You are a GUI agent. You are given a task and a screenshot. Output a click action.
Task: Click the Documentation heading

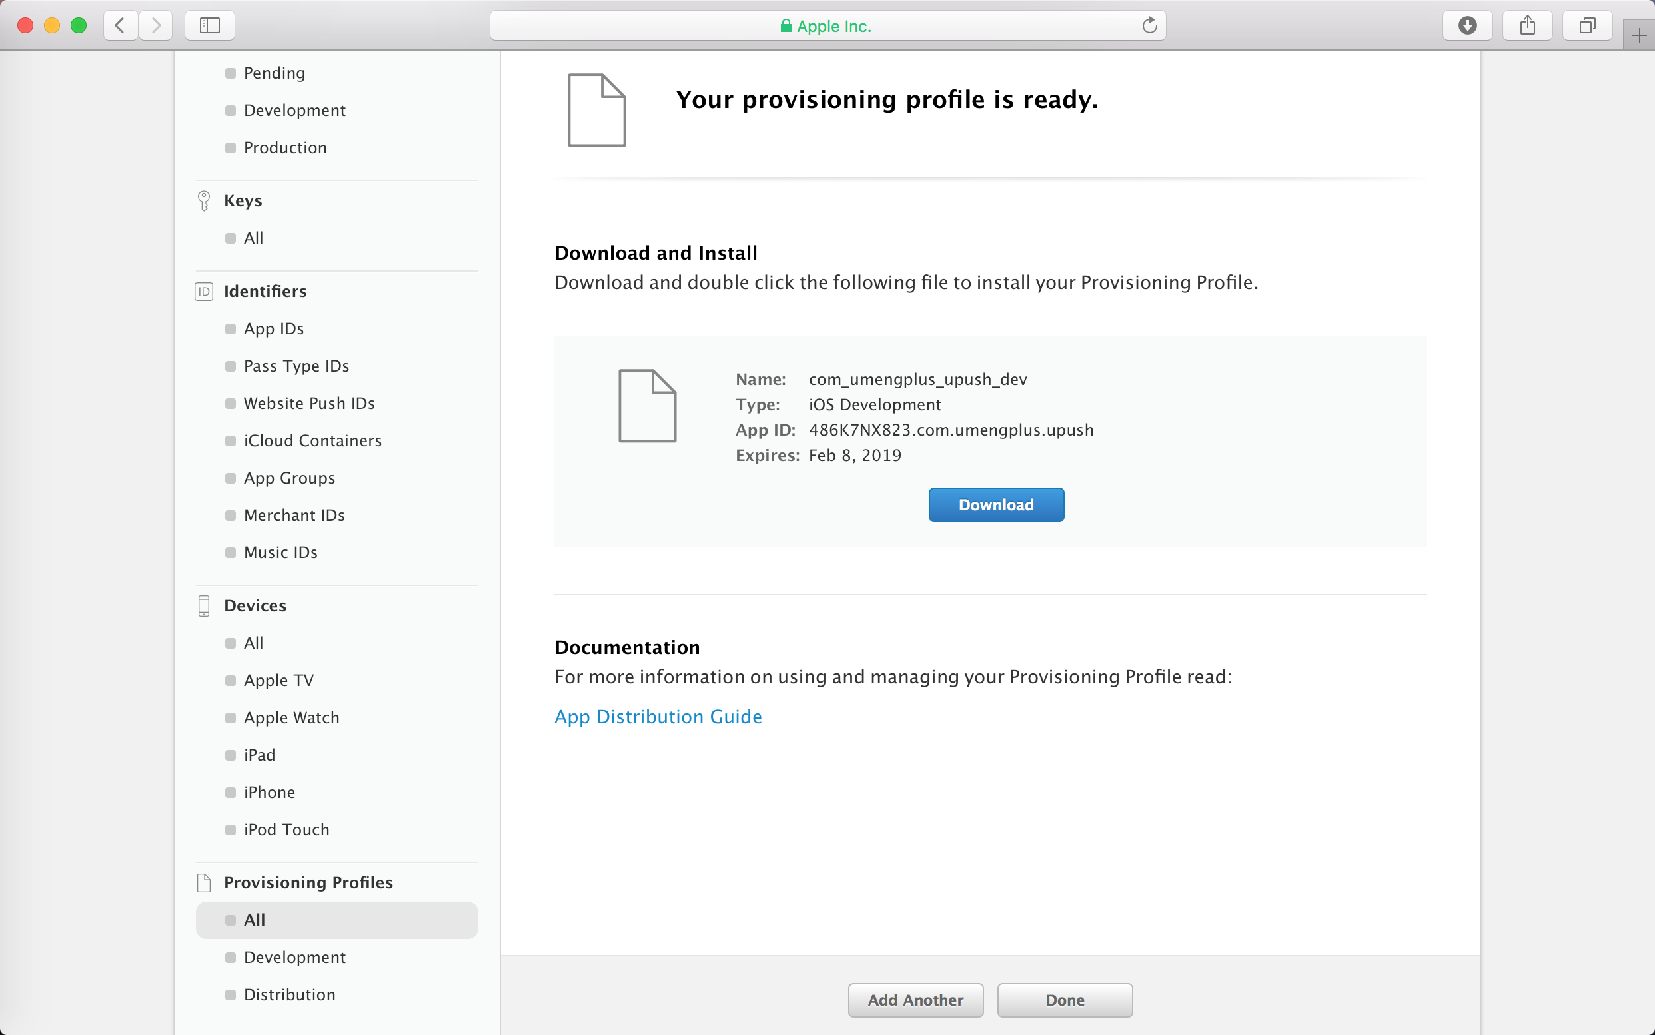coord(626,647)
